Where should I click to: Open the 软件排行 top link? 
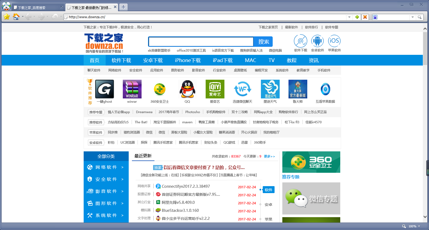point(311,27)
